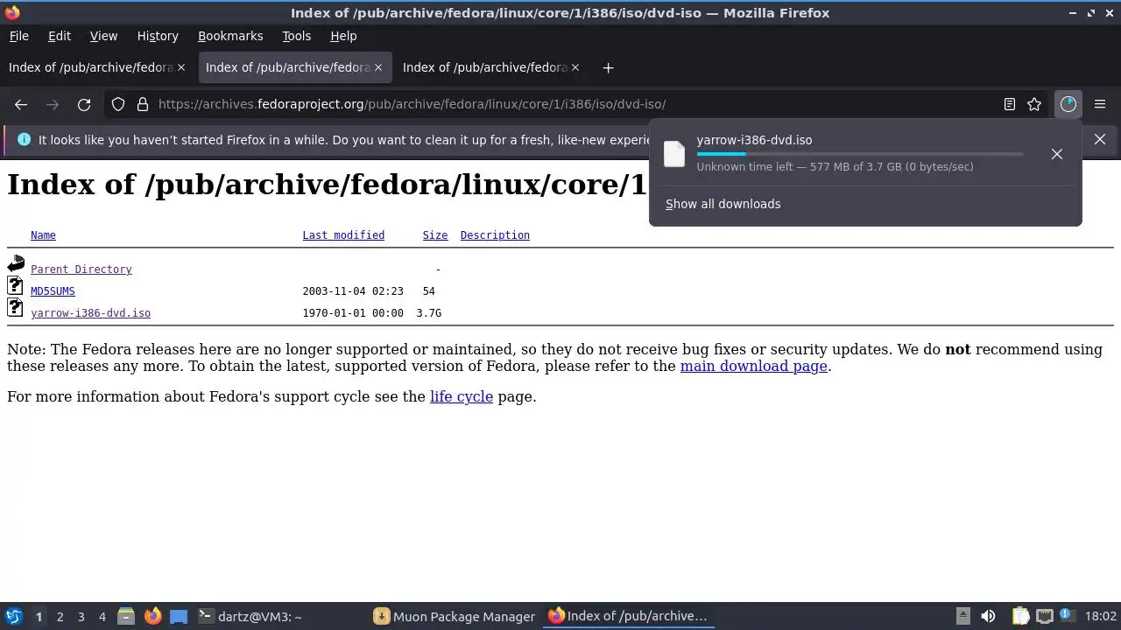
Task: Select the active second browser tab
Action: [x=294, y=67]
